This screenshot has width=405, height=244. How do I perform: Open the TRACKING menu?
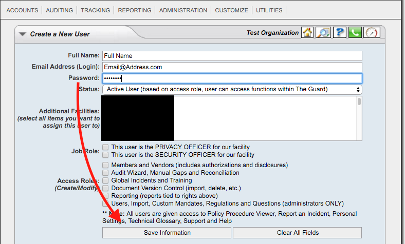click(x=95, y=10)
